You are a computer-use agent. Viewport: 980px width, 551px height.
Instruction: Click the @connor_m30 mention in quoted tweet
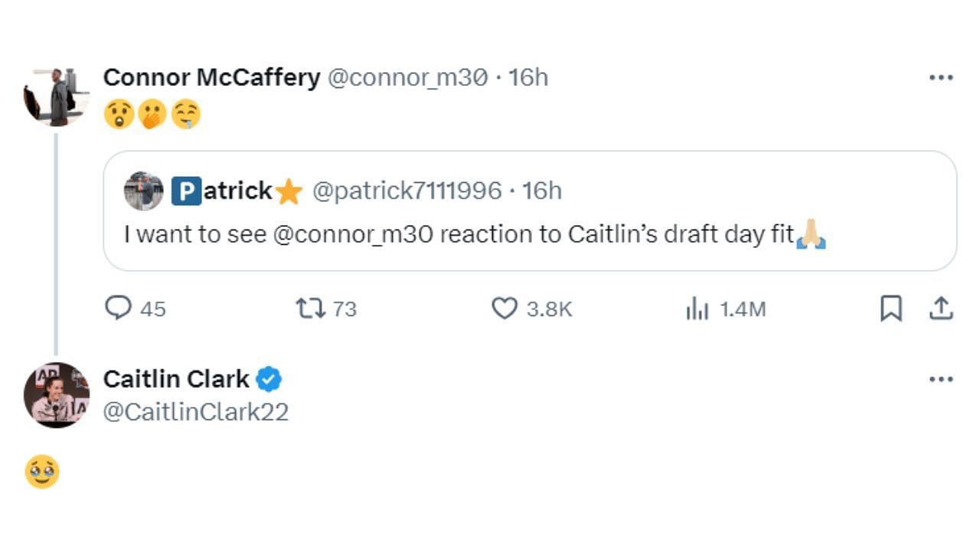coord(352,234)
